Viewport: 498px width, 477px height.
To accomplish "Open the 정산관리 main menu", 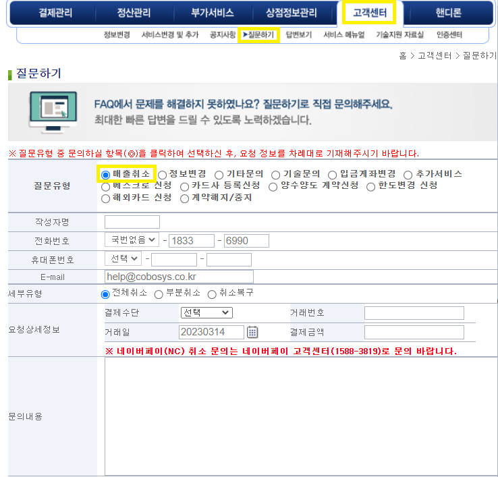I will point(134,13).
